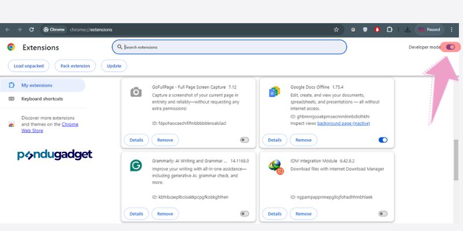
Task: Click the browser forward arrow
Action: (x=20, y=30)
